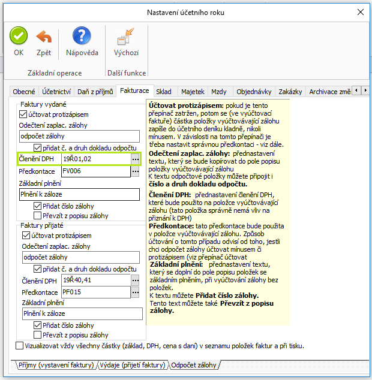Switch to the Zakázky tab
Screen dimensions: 372x380
point(290,92)
